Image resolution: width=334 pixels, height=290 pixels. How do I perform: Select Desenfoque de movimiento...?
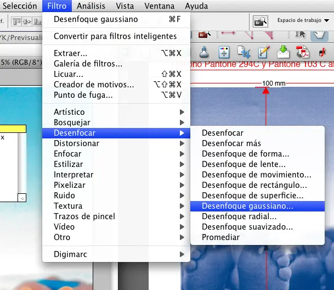[258, 175]
